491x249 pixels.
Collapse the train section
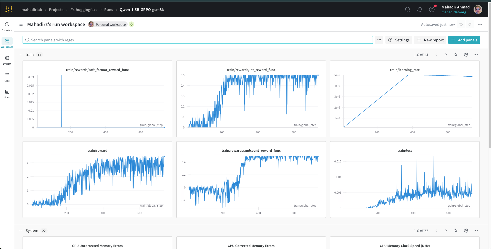21,55
